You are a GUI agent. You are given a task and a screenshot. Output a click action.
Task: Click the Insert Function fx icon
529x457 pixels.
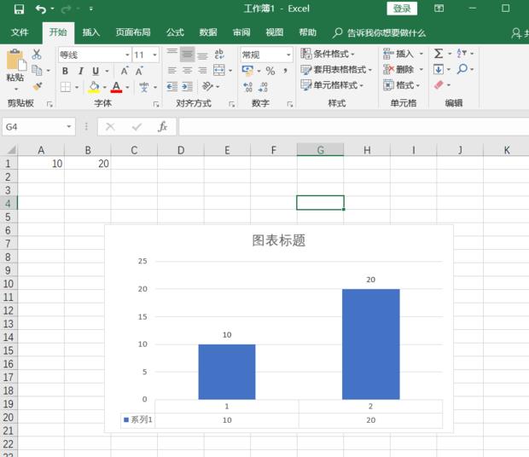pyautogui.click(x=162, y=126)
